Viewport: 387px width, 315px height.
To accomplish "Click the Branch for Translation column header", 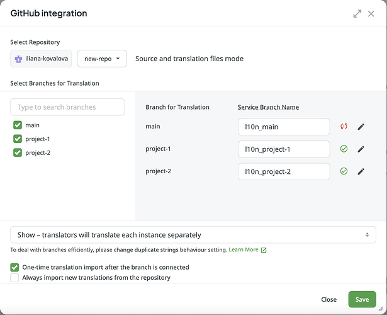I will point(177,107).
